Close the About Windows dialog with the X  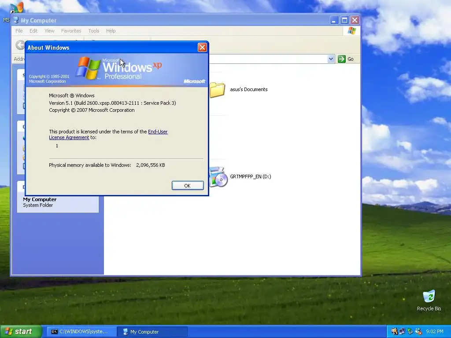[x=202, y=48]
